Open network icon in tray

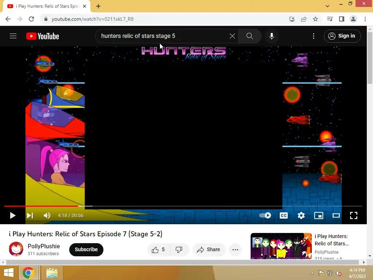(330, 273)
